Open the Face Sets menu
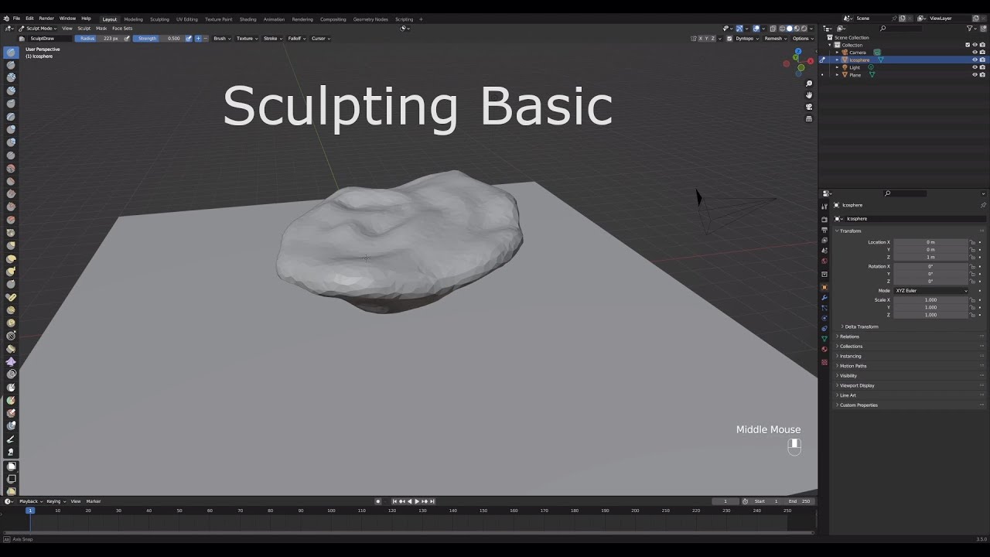 (x=122, y=28)
